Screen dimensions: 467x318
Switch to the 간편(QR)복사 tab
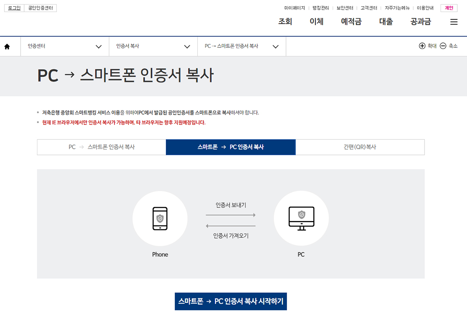coord(360,147)
